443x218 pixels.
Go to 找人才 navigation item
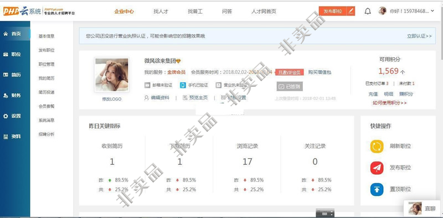point(161,12)
